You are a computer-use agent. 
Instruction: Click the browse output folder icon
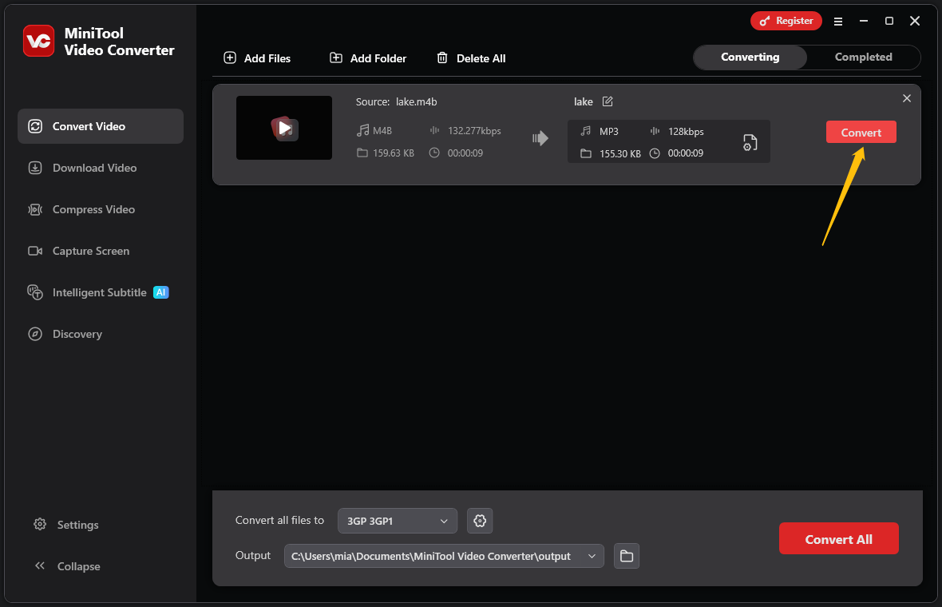click(x=627, y=556)
